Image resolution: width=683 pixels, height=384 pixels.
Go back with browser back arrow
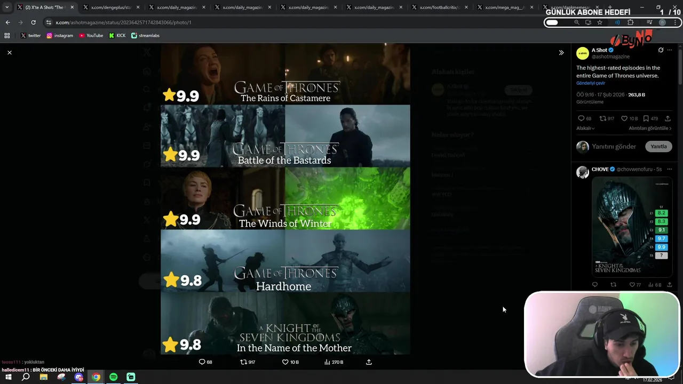tap(7, 22)
